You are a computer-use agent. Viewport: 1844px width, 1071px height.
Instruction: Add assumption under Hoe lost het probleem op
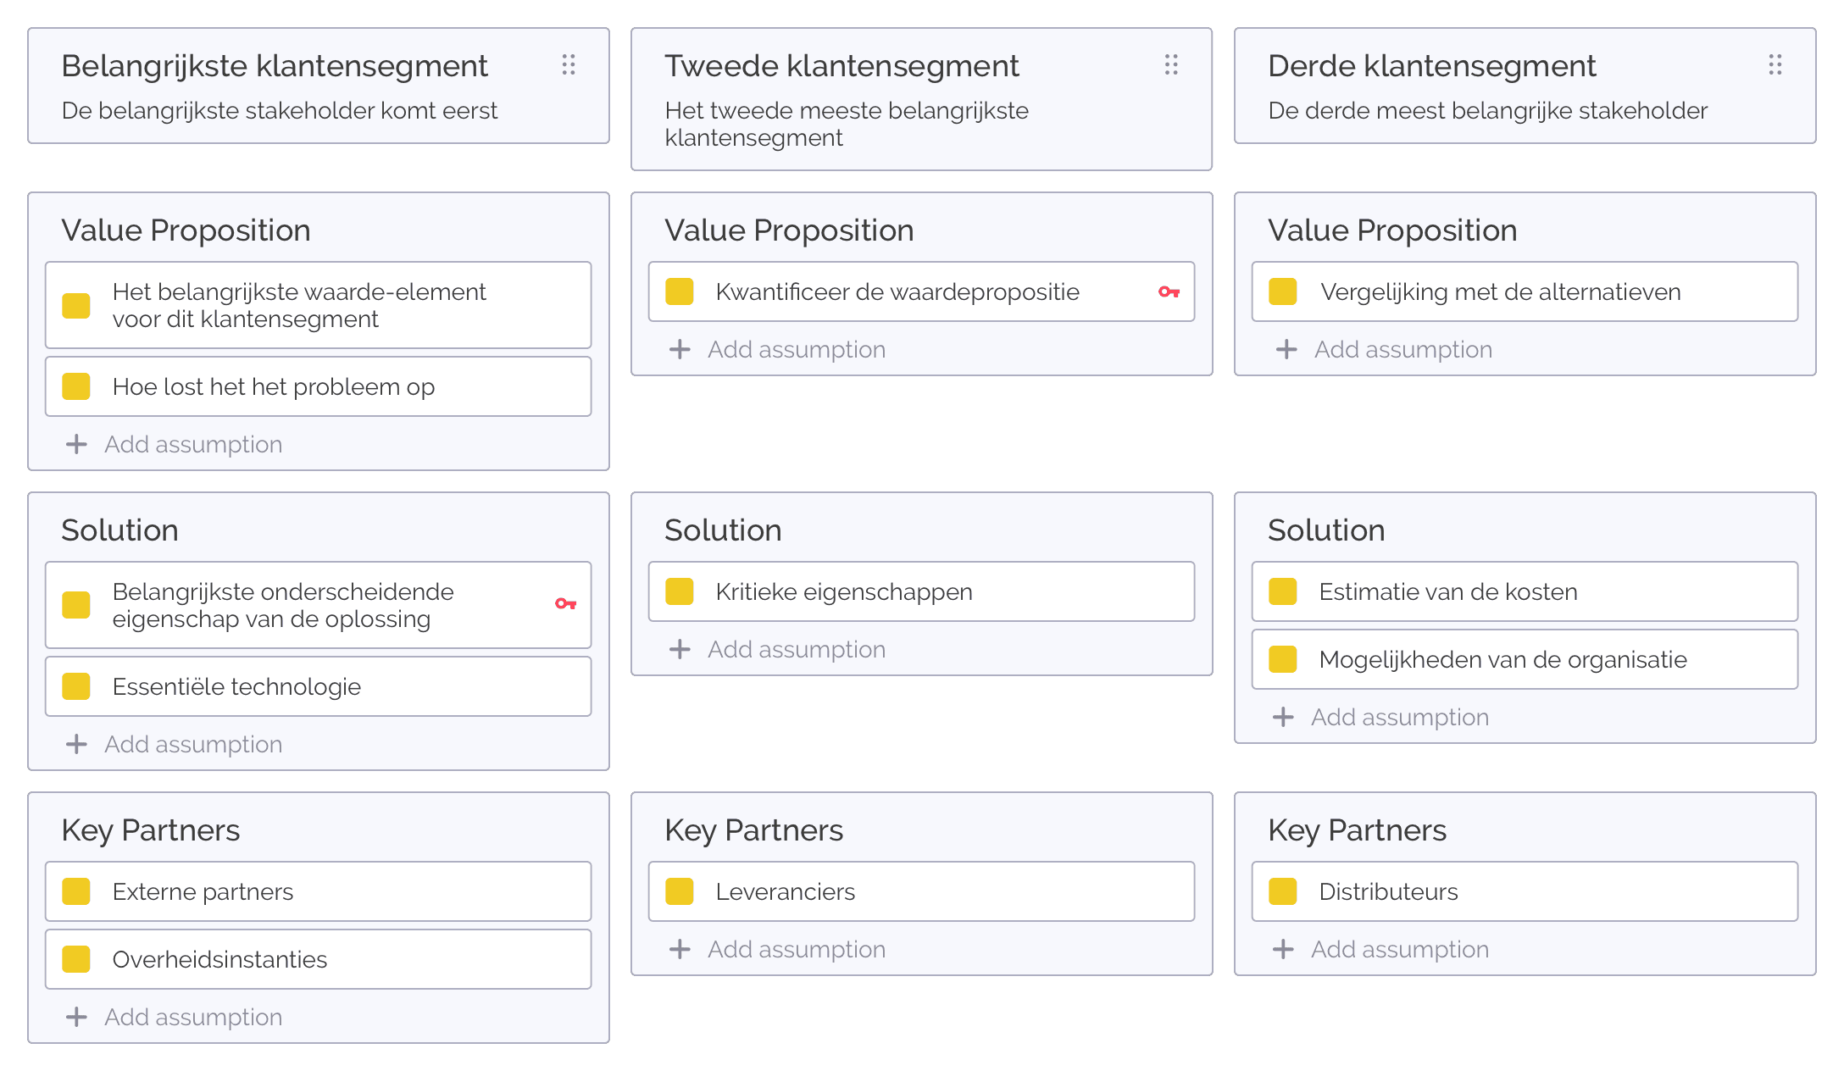tap(192, 445)
